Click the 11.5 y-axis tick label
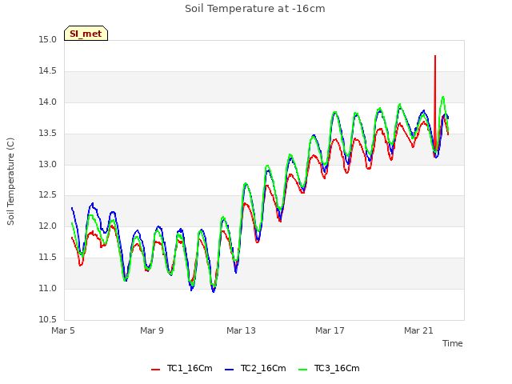The height and width of the screenshot is (384, 512). pyautogui.click(x=48, y=258)
